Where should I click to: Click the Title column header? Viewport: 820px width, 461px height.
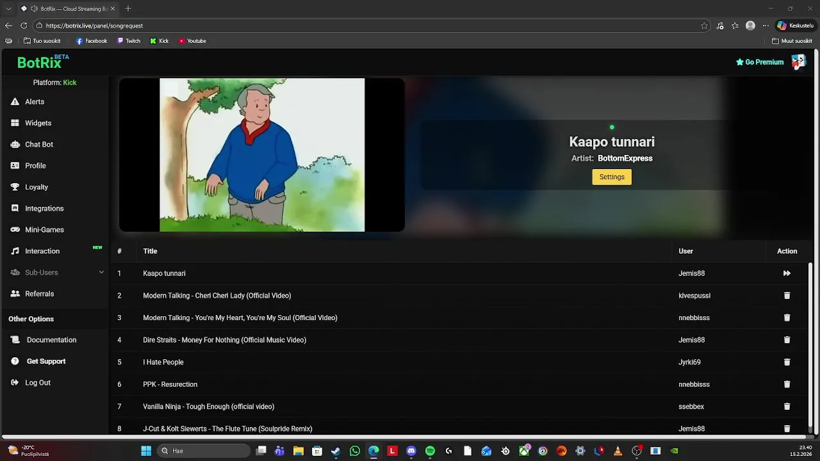point(150,251)
